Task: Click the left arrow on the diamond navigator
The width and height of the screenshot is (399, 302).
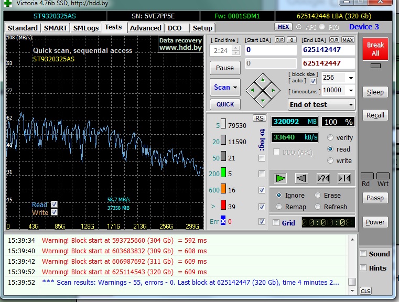Action: [252, 90]
